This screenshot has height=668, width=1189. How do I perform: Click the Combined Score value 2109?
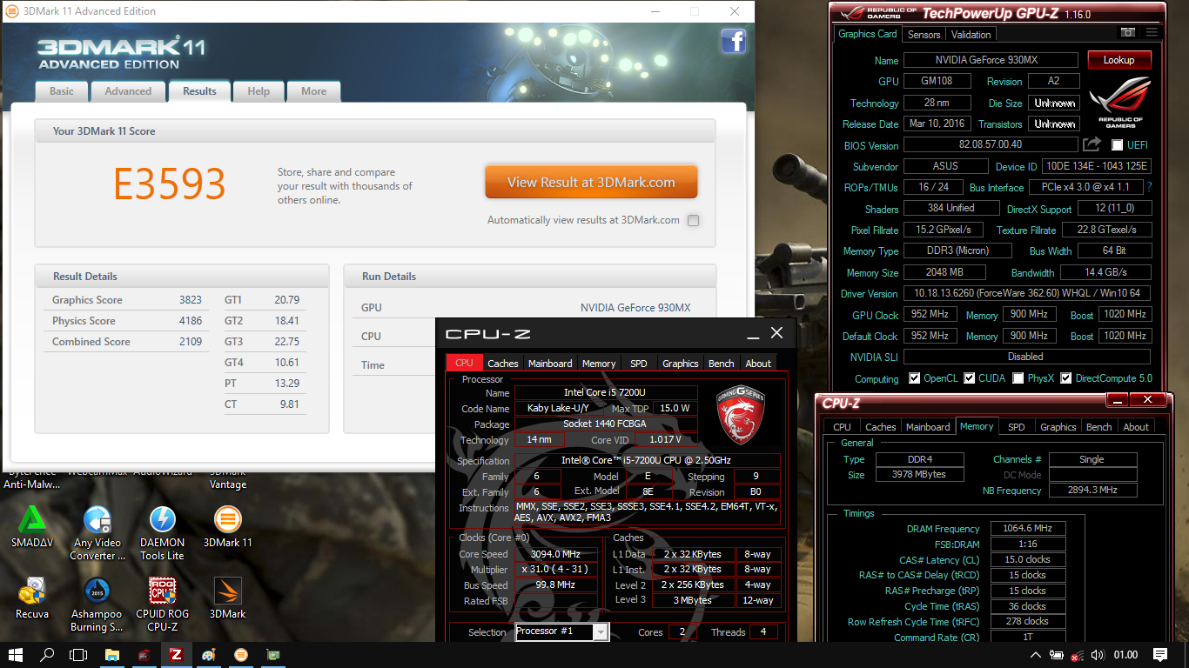[191, 342]
